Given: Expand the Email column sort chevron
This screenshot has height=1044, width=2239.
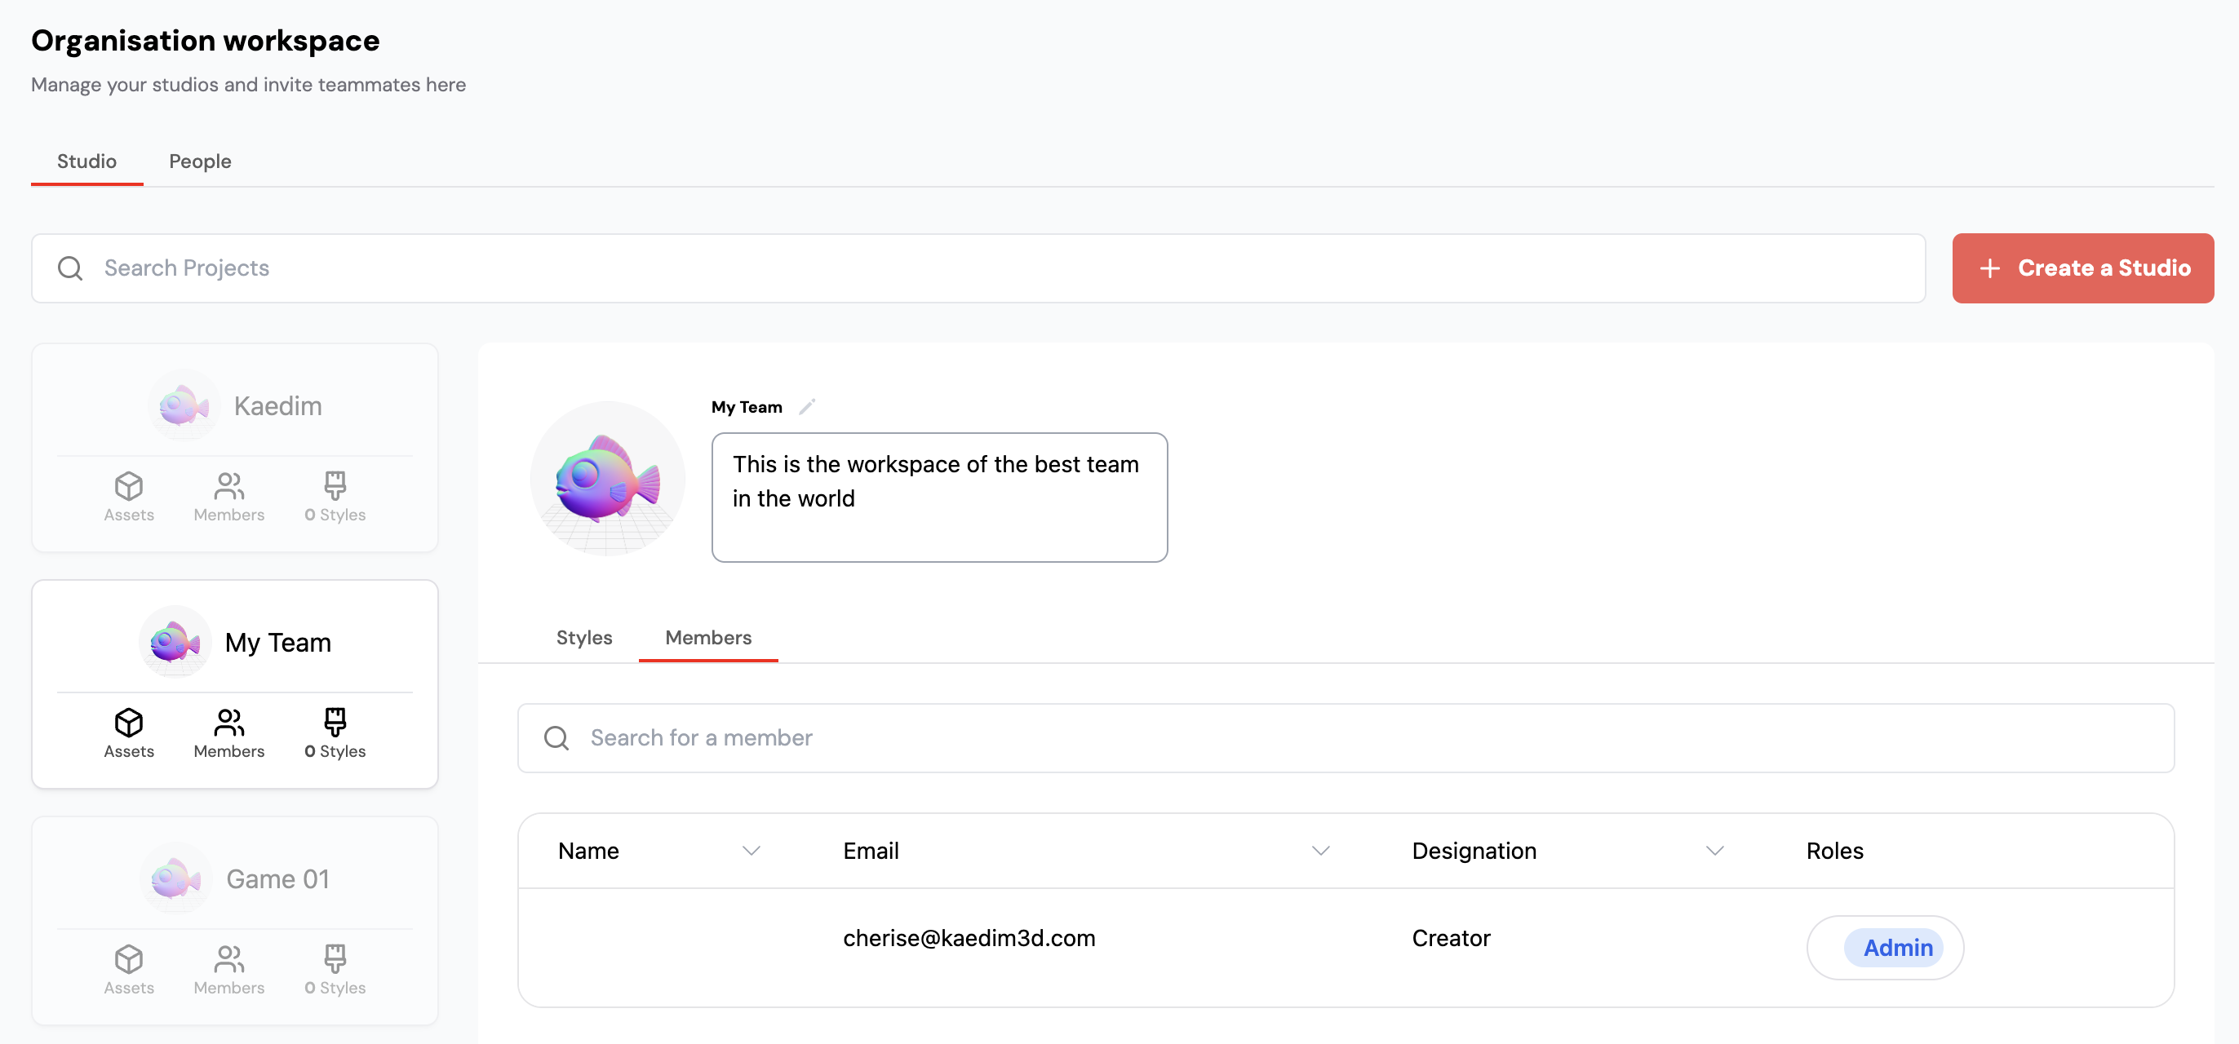Looking at the screenshot, I should point(1320,851).
